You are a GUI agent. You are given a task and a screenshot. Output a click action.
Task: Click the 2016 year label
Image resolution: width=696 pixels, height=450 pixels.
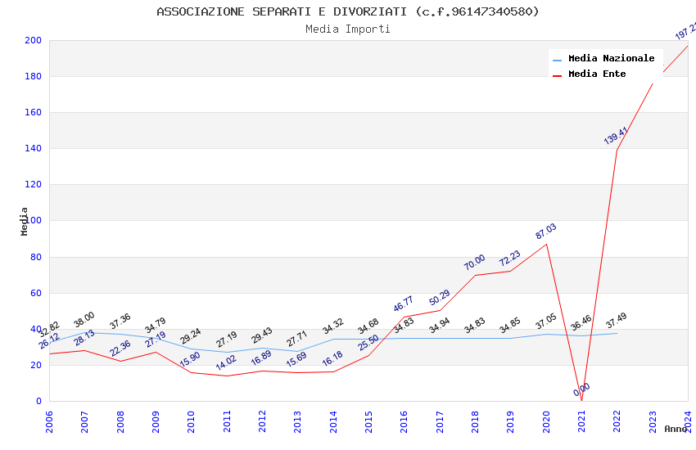click(404, 421)
